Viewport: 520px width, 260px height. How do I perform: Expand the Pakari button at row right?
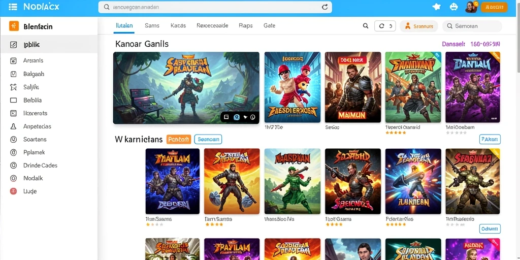coord(490,139)
